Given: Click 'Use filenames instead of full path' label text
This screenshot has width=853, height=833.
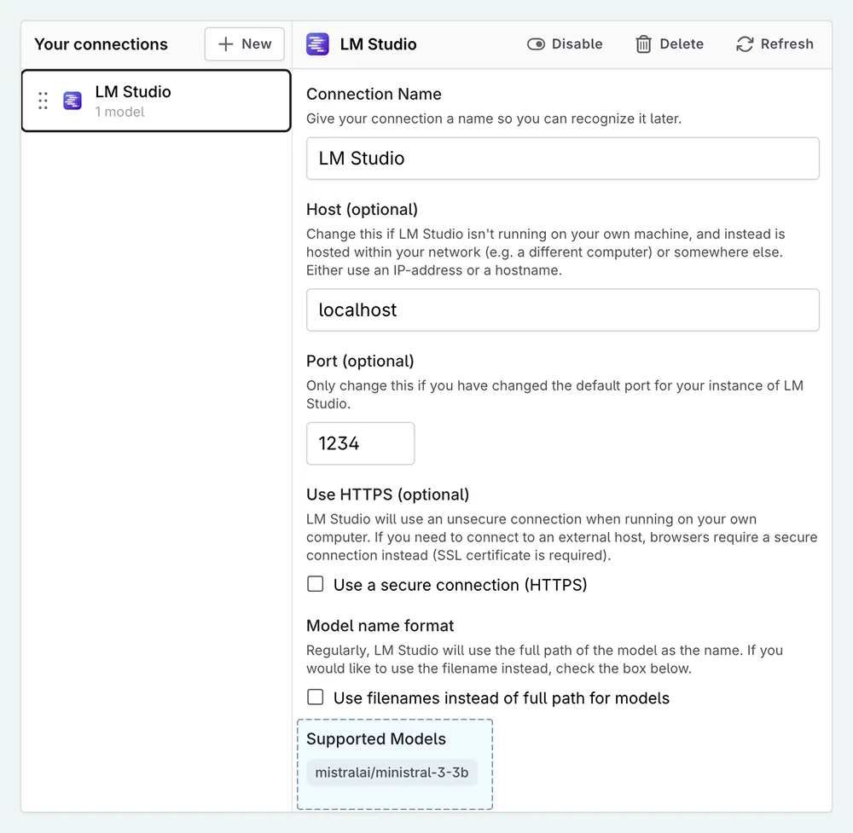Looking at the screenshot, I should 501,698.
